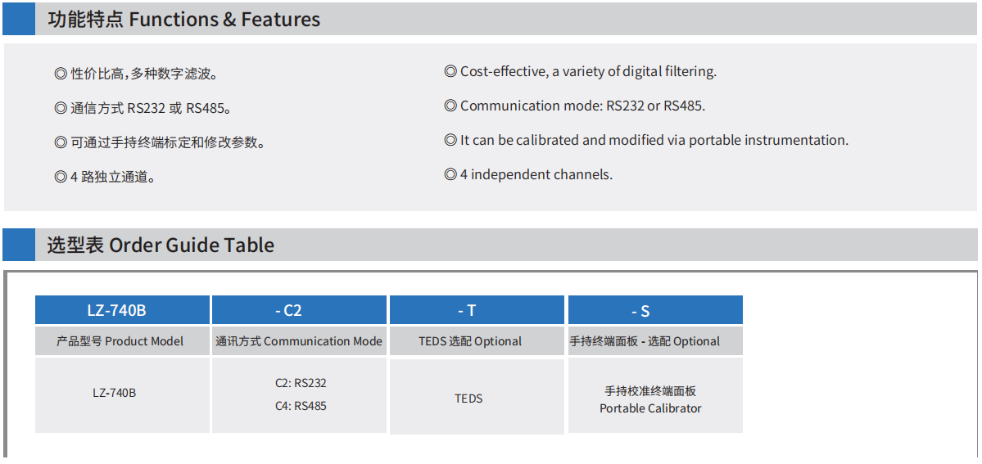
Task: Click the "产品型号 Product Model" label cell
Action: [x=122, y=341]
